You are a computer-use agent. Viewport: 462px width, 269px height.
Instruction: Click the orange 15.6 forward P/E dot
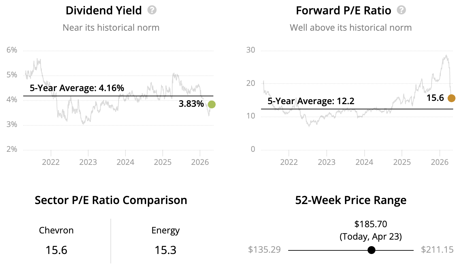coord(451,98)
